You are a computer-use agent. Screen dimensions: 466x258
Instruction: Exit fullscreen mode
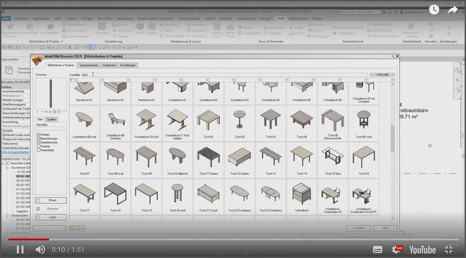(448, 249)
